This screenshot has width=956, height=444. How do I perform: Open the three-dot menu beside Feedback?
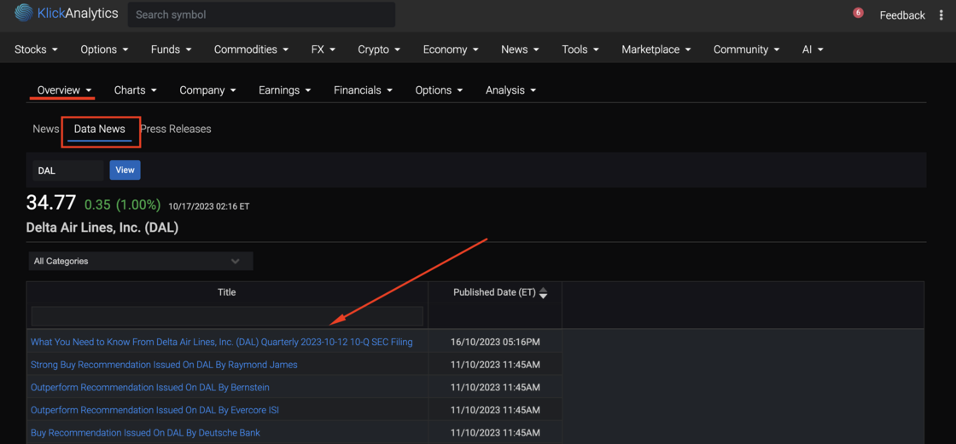click(x=941, y=15)
